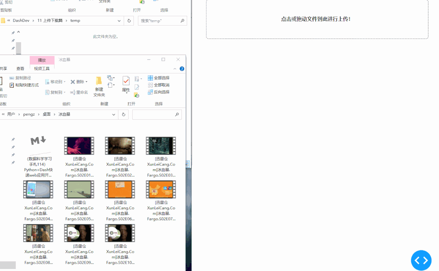Open the Easy access dropdown icon
Image resolution: width=439 pixels, height=271 pixels.
111,85
